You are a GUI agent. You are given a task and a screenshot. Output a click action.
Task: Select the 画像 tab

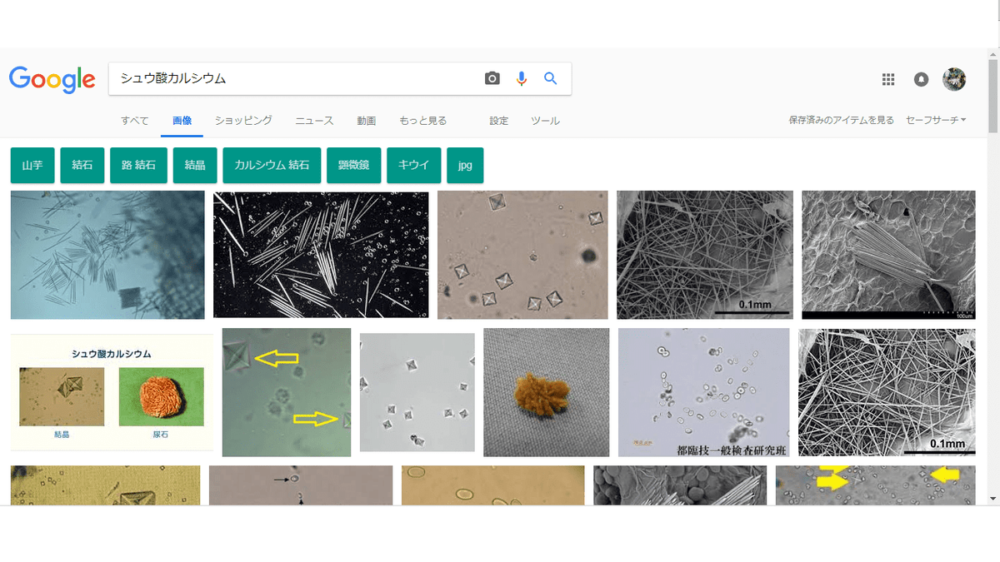click(x=182, y=121)
